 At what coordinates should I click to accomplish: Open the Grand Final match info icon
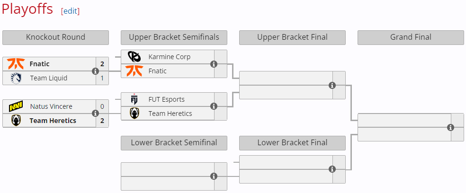point(450,127)
